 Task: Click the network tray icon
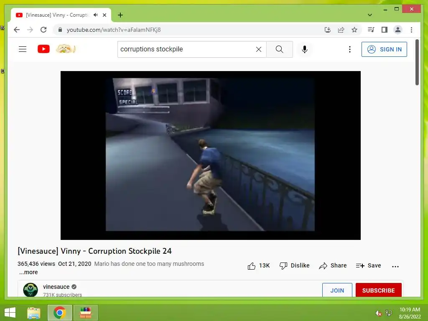coord(389,313)
